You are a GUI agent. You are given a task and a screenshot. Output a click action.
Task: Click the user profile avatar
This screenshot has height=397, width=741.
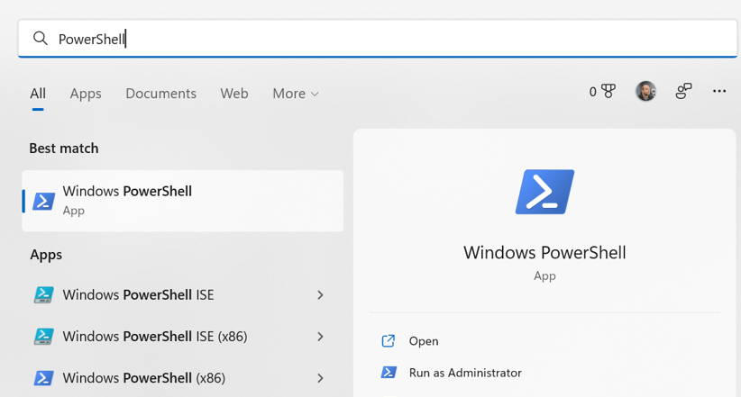tap(645, 91)
